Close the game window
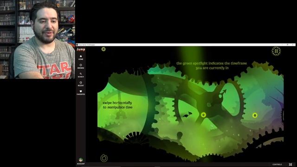Screen dimensions: 297x167 tap(293, 45)
